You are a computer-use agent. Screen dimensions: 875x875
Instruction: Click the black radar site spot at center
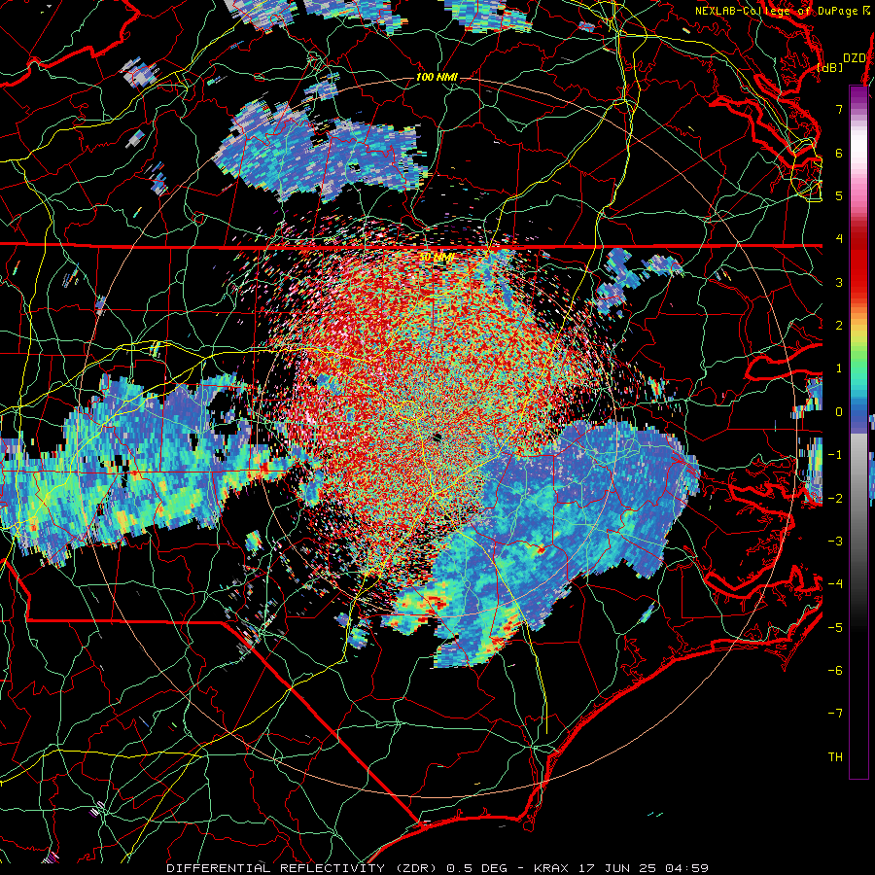tap(437, 437)
